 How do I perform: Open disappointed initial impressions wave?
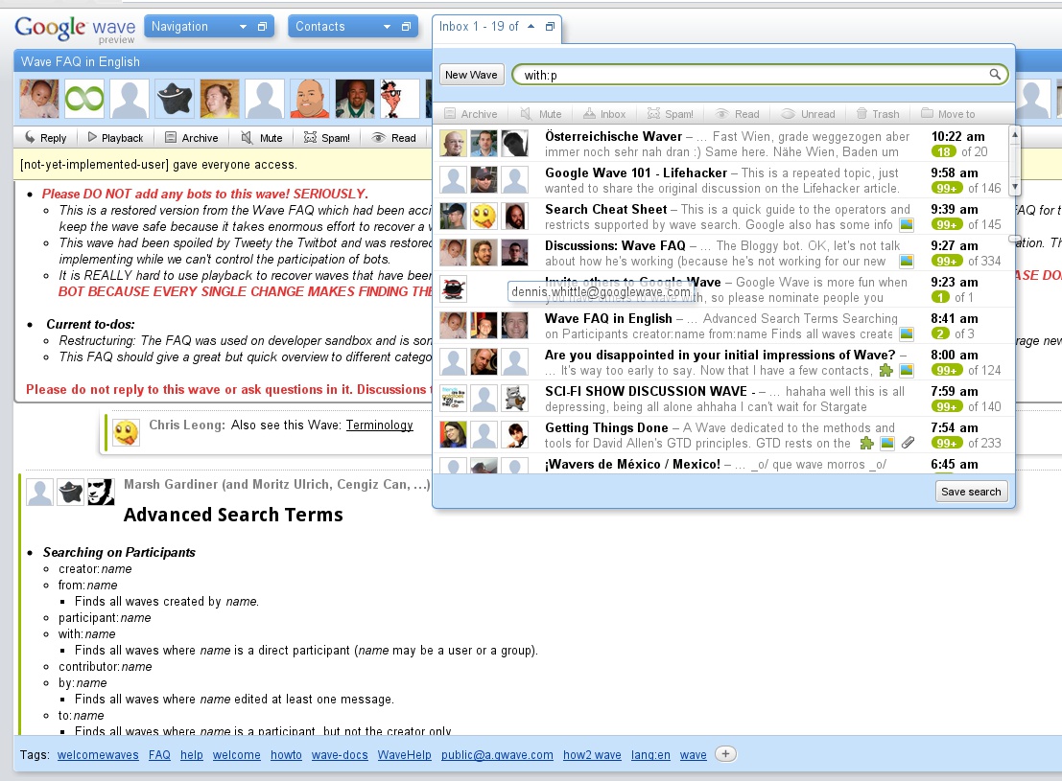point(721,362)
